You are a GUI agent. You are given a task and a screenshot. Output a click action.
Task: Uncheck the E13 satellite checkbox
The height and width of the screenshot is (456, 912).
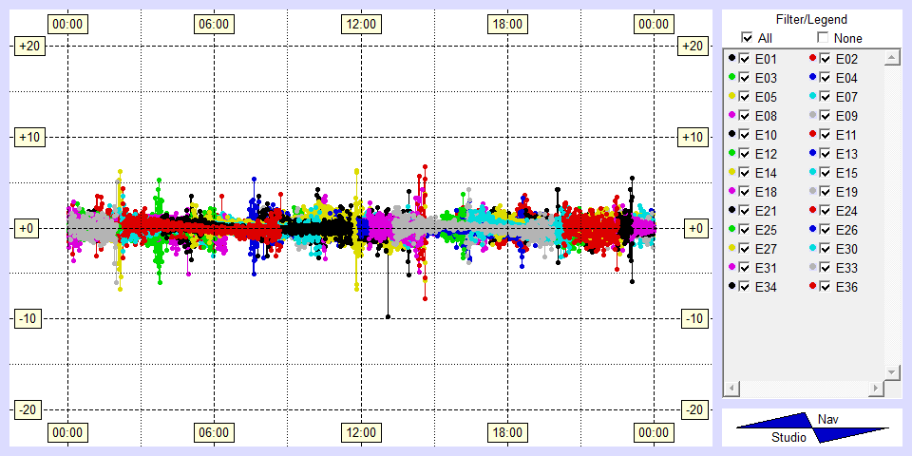coord(826,154)
